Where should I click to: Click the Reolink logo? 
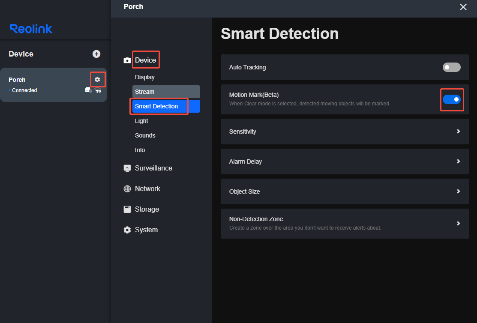click(32, 29)
